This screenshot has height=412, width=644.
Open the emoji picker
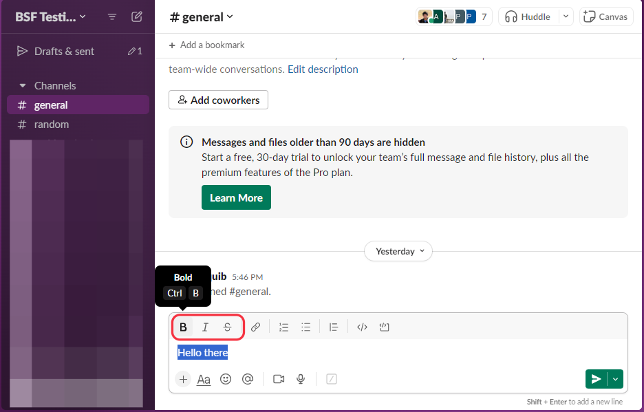pos(226,379)
